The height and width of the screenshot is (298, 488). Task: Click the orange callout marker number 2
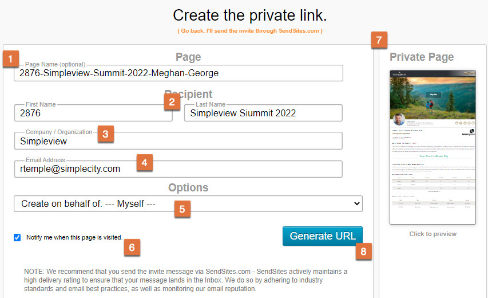pyautogui.click(x=172, y=102)
